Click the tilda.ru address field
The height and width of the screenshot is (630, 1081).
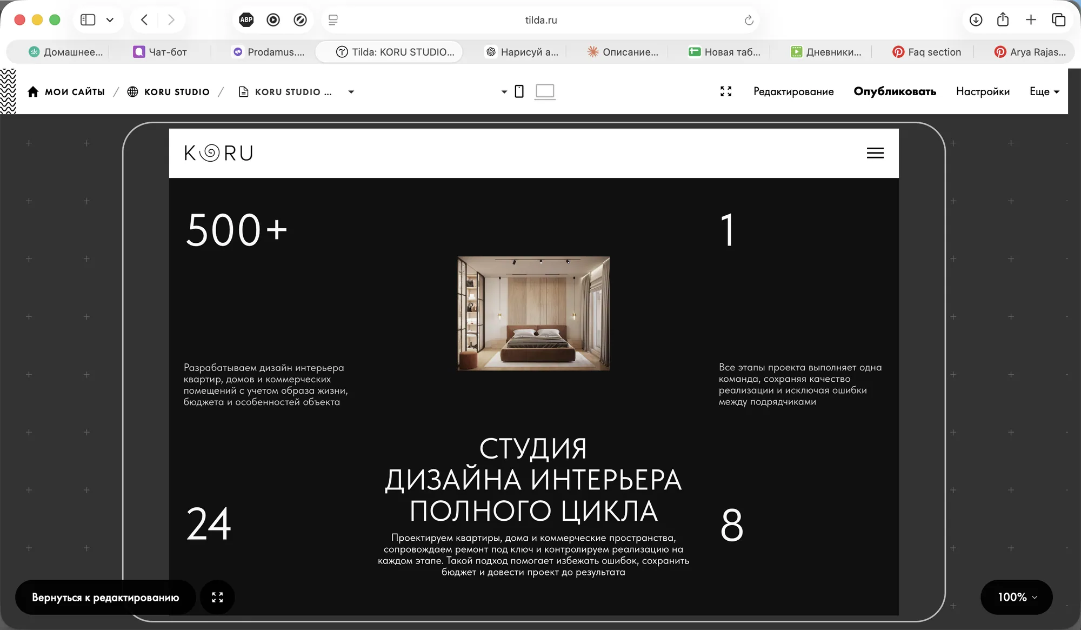point(540,20)
